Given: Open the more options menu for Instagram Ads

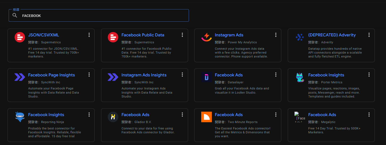Looking at the screenshot, I should pos(276,35).
